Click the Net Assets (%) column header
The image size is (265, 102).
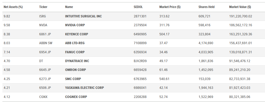(x=13, y=7)
